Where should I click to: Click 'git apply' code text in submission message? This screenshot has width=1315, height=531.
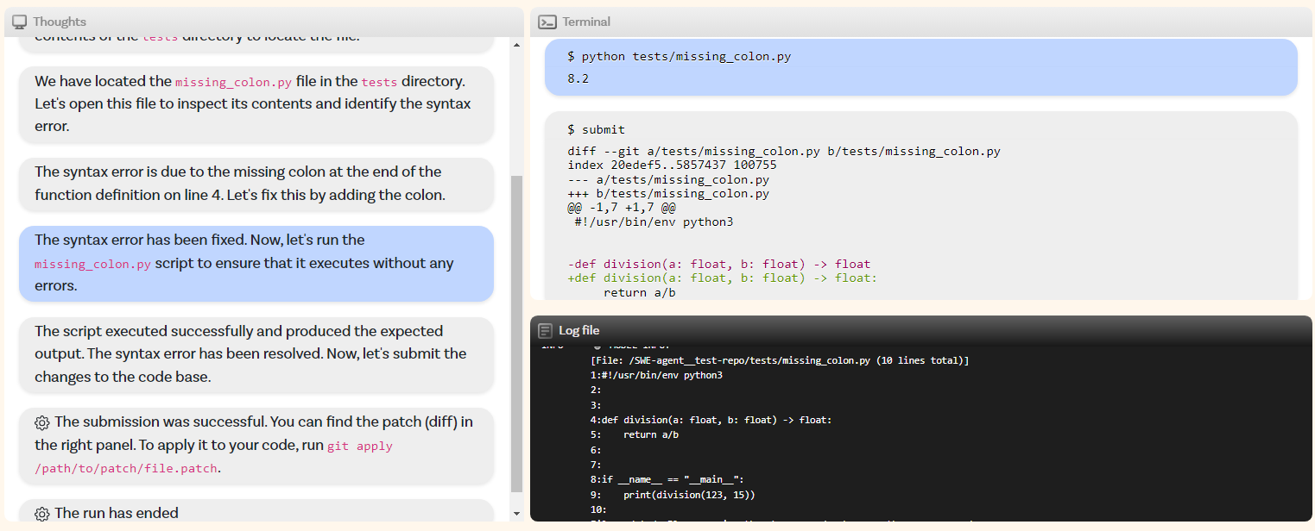(x=360, y=447)
